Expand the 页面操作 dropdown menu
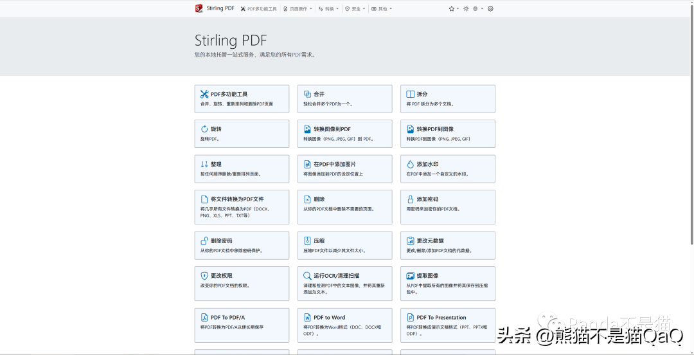The height and width of the screenshot is (355, 694). (298, 9)
